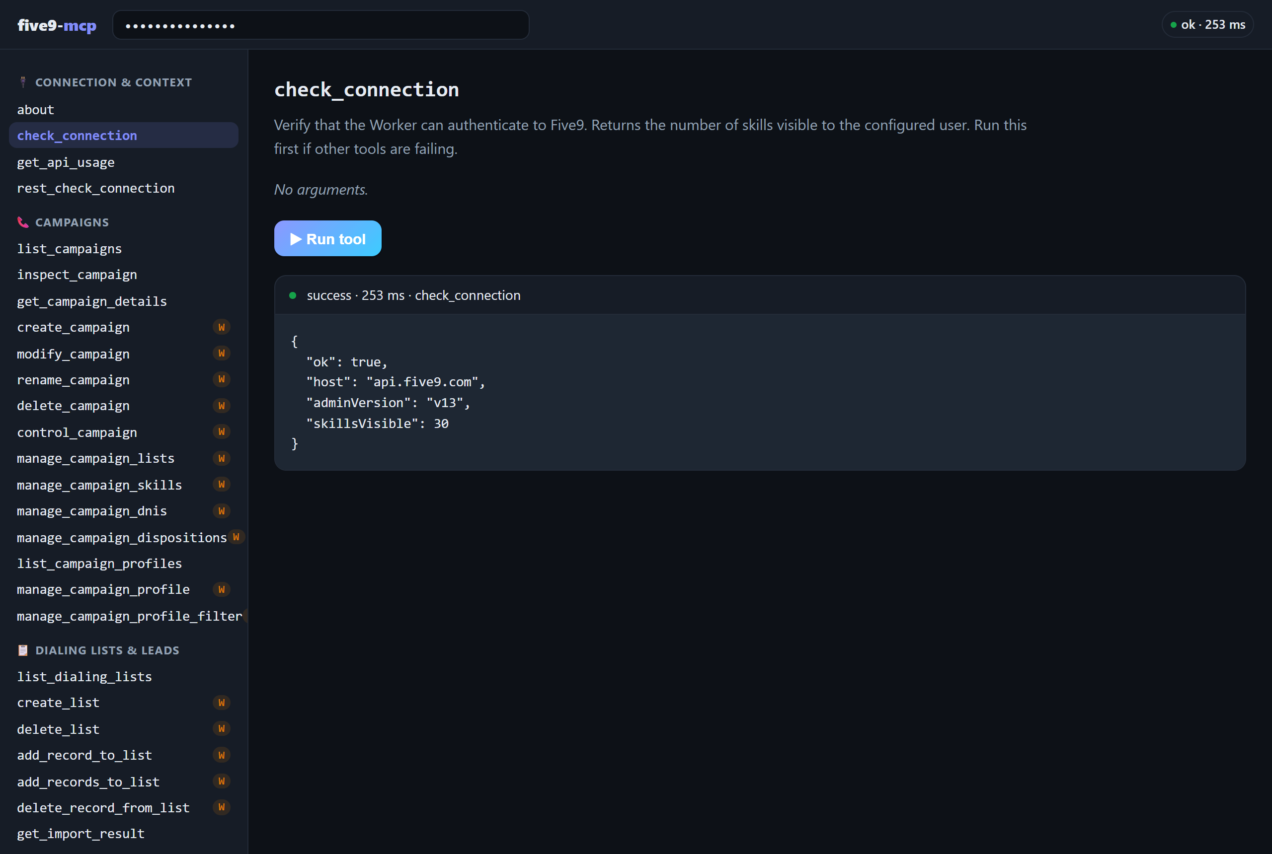Click the ok · 253 ms status pill
The height and width of the screenshot is (854, 1272).
click(x=1207, y=24)
